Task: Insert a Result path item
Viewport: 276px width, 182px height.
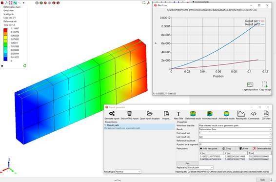Action: click(x=241, y=114)
